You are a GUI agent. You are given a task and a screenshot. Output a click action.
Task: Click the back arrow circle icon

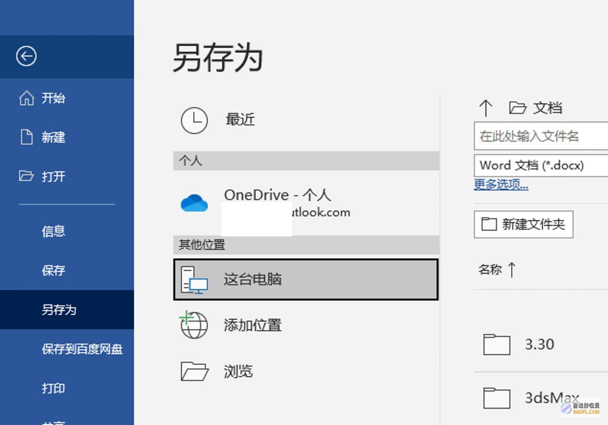(26, 56)
